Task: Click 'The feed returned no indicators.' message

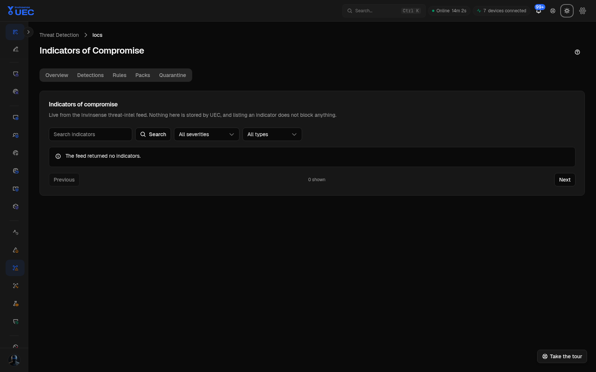Action: click(x=103, y=156)
